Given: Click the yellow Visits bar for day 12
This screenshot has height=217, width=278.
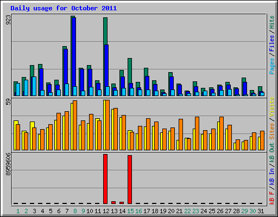Looking at the screenshot, I should coord(104,125).
